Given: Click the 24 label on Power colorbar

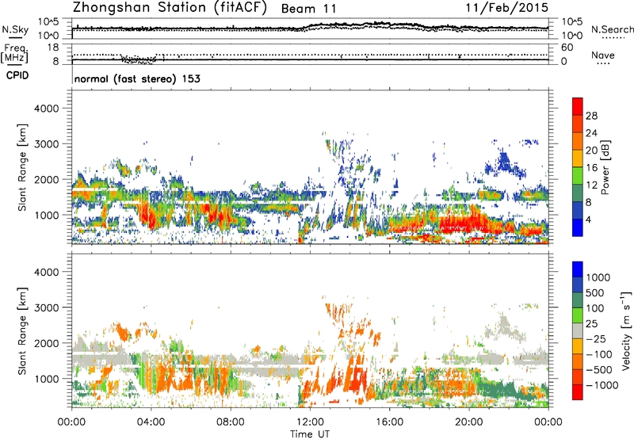Looking at the screenshot, I should click(x=590, y=133).
